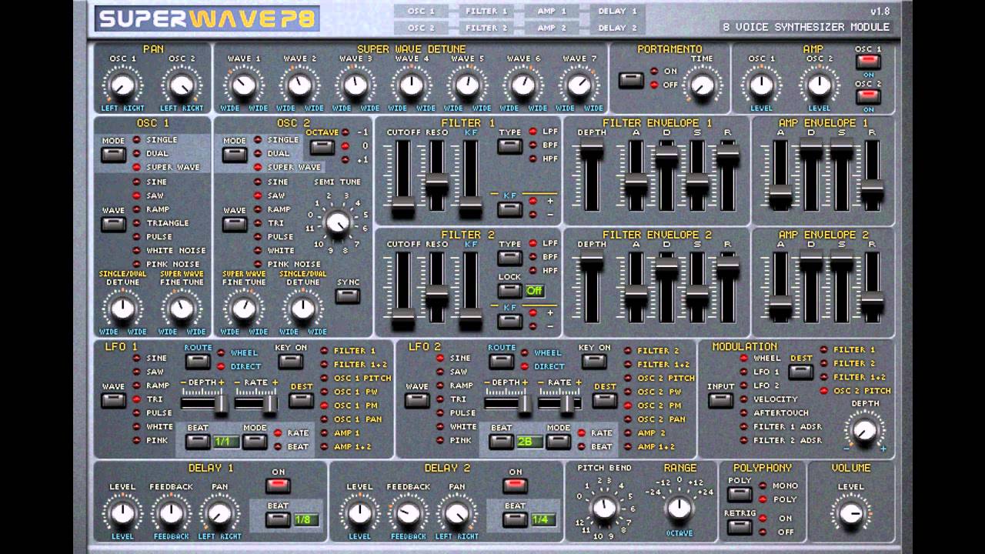985x554 pixels.
Task: Click the OSC 2 pan knob
Action: [182, 85]
